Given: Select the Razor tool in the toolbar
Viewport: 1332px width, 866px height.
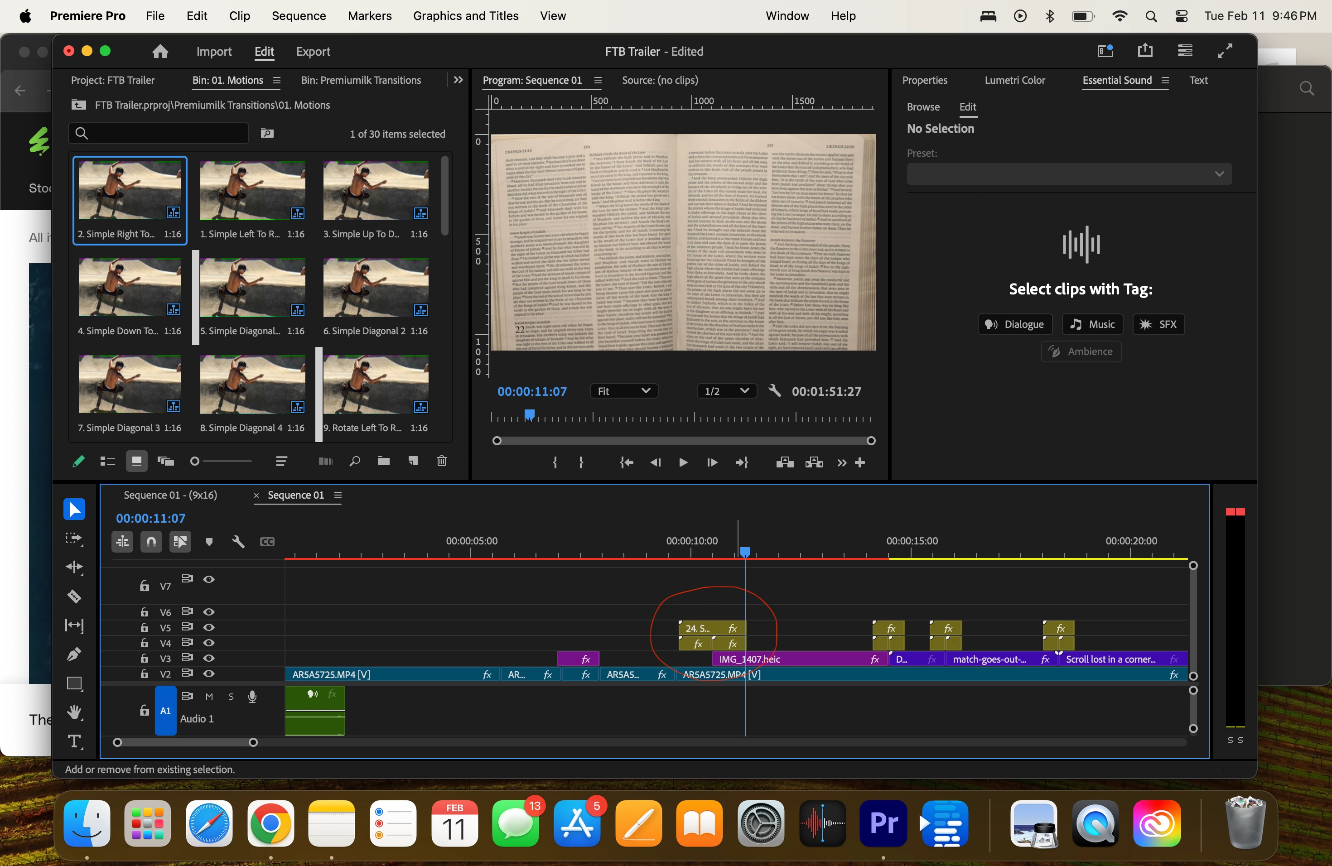Looking at the screenshot, I should 74,596.
